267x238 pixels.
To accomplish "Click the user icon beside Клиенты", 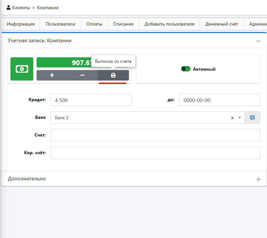I will click(x=8, y=8).
